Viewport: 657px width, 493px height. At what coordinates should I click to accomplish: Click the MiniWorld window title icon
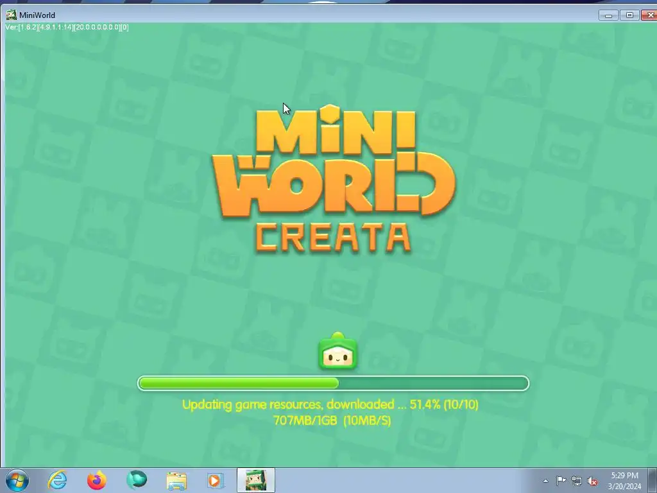pyautogui.click(x=12, y=15)
